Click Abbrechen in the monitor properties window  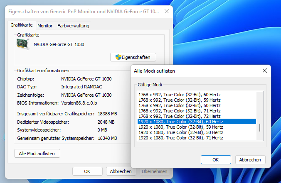121,171
